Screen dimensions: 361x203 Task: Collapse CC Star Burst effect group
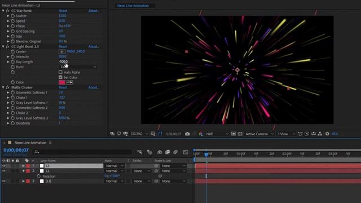(3, 11)
